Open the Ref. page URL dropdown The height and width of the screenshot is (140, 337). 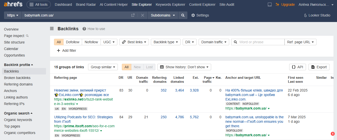pyautogui.click(x=300, y=42)
